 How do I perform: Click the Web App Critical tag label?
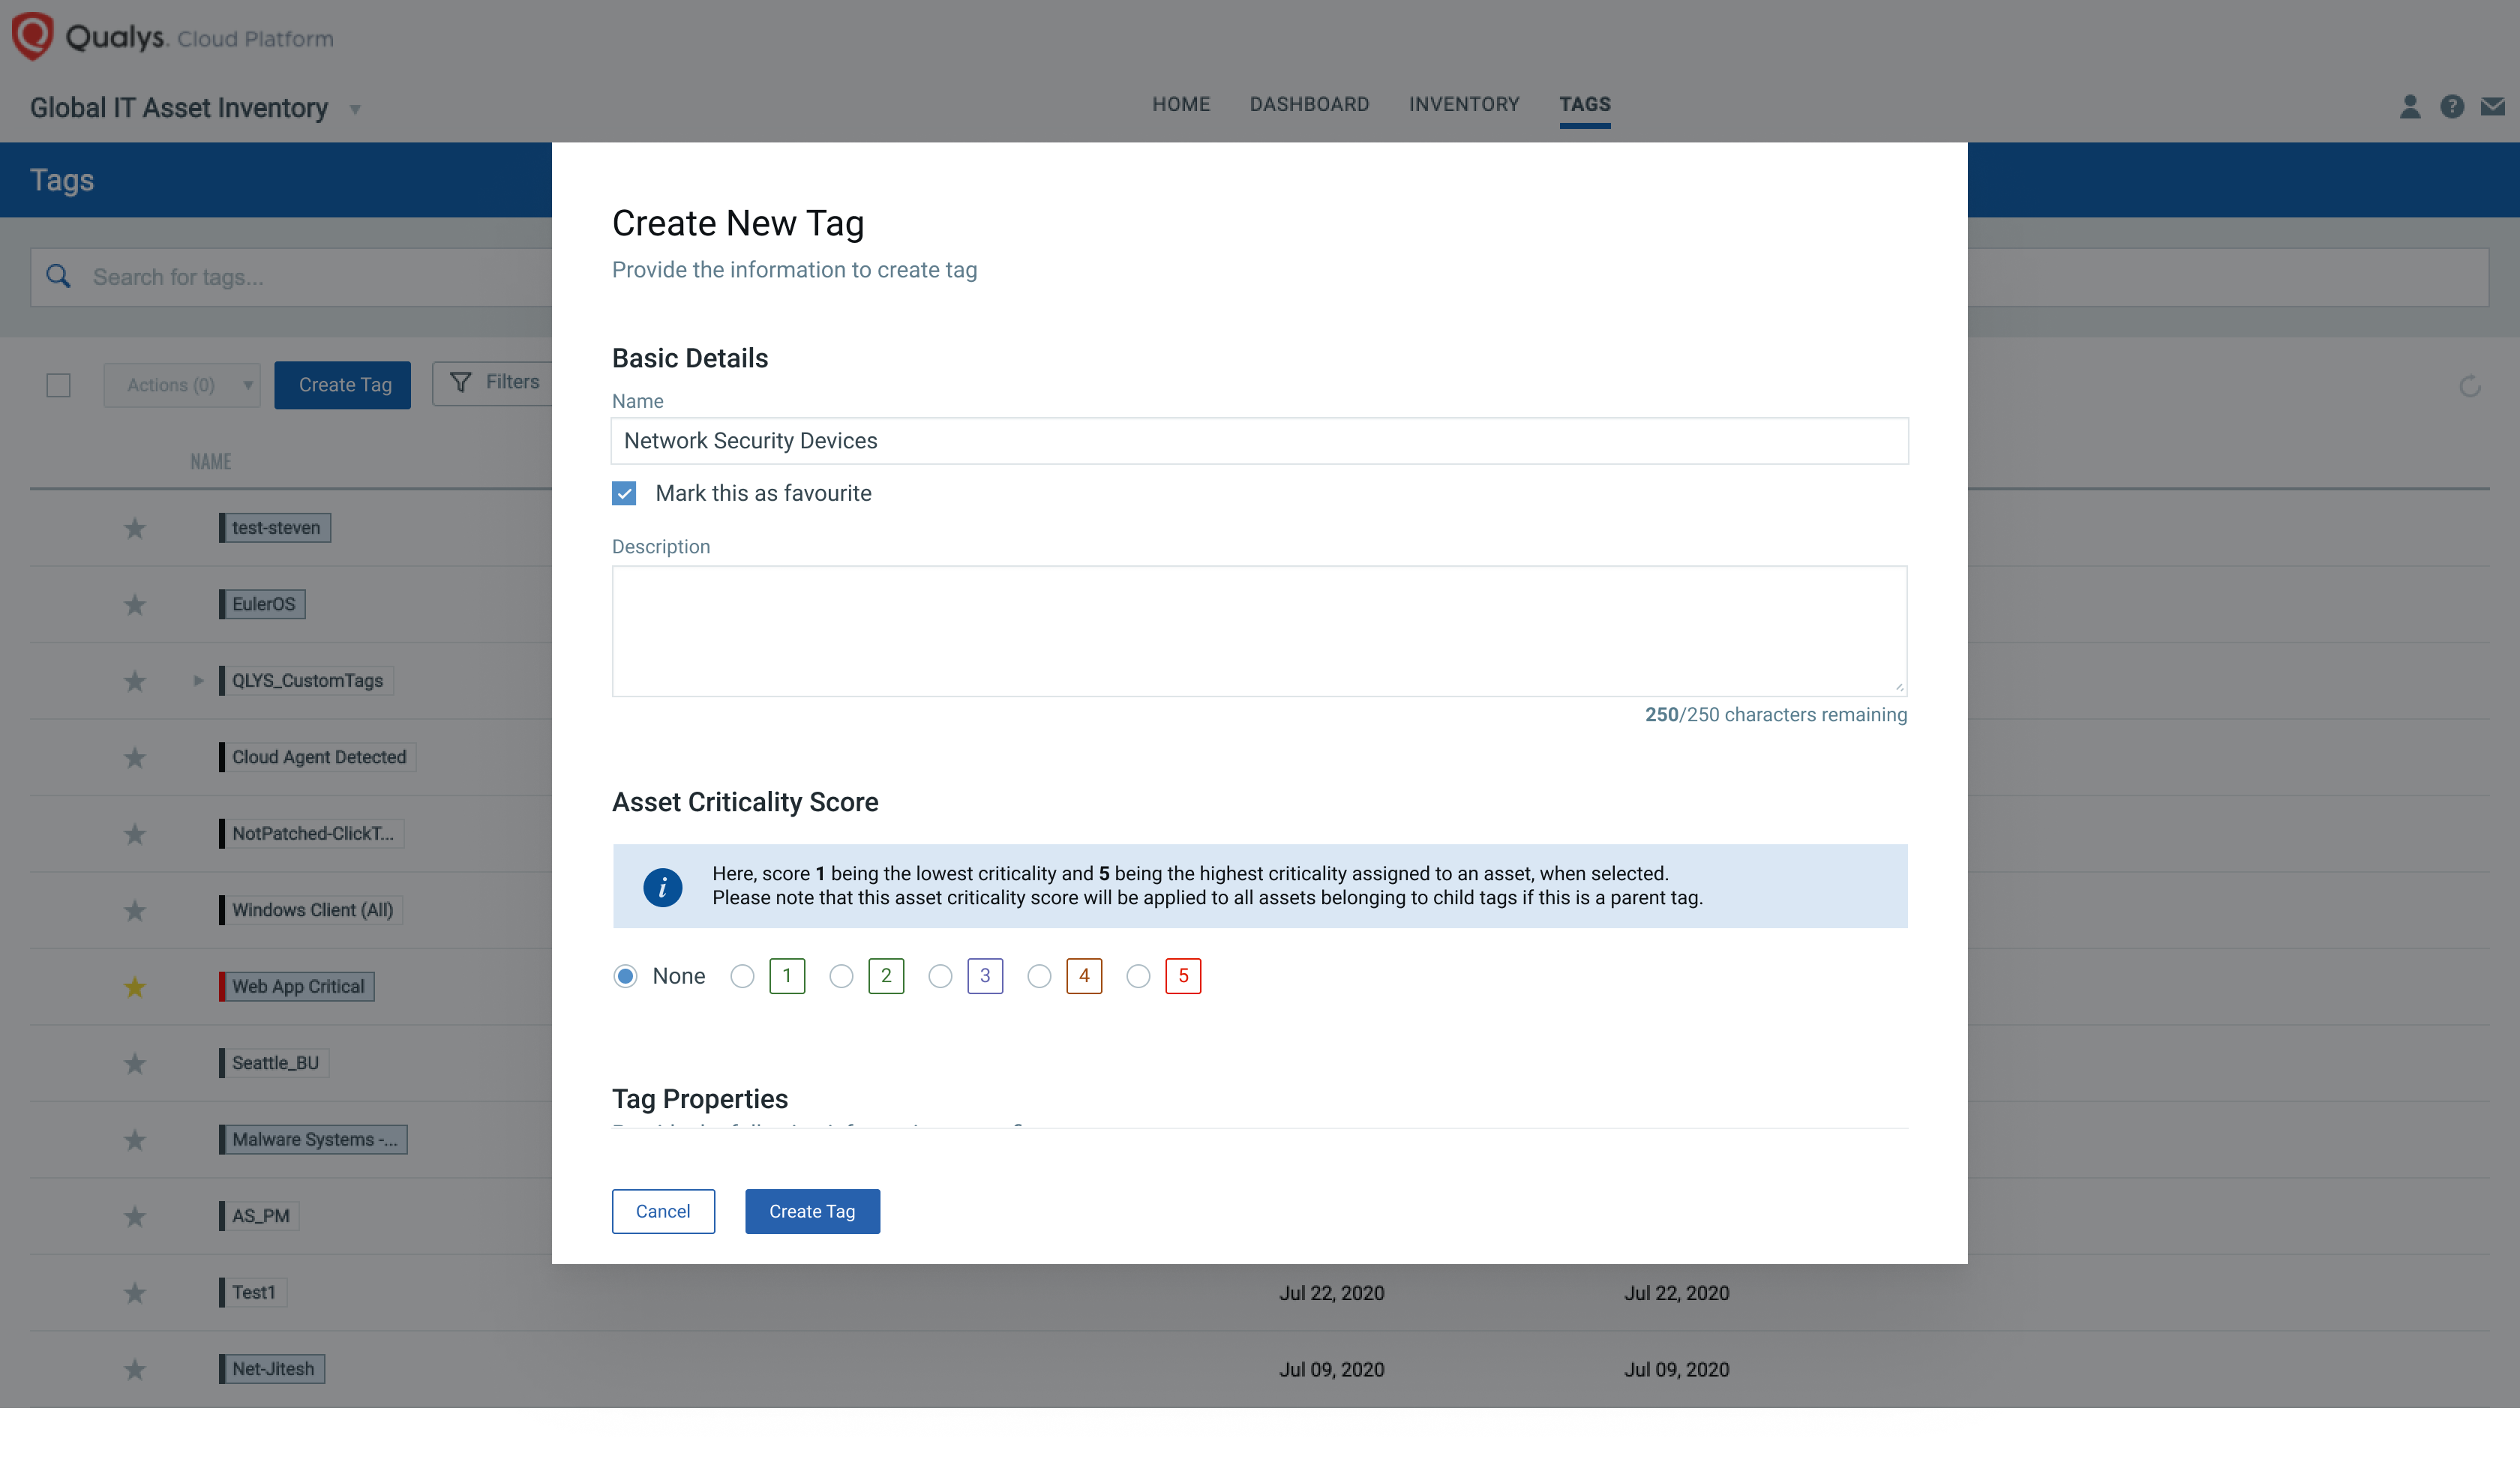point(297,987)
